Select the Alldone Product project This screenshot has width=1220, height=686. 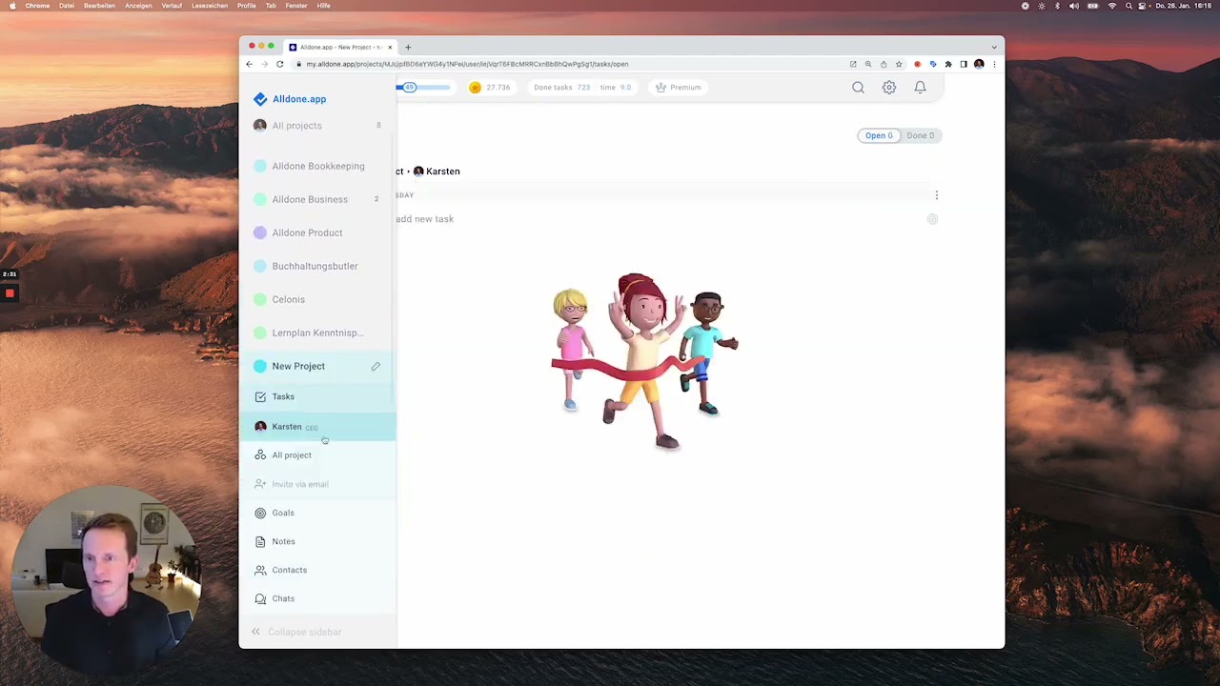point(317,232)
